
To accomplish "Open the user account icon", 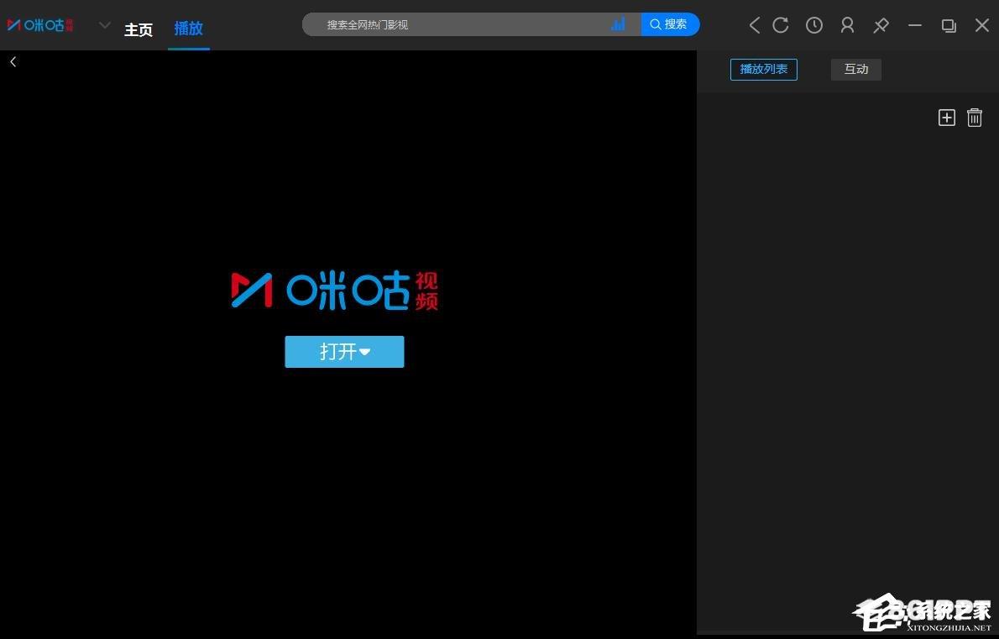I will (847, 25).
